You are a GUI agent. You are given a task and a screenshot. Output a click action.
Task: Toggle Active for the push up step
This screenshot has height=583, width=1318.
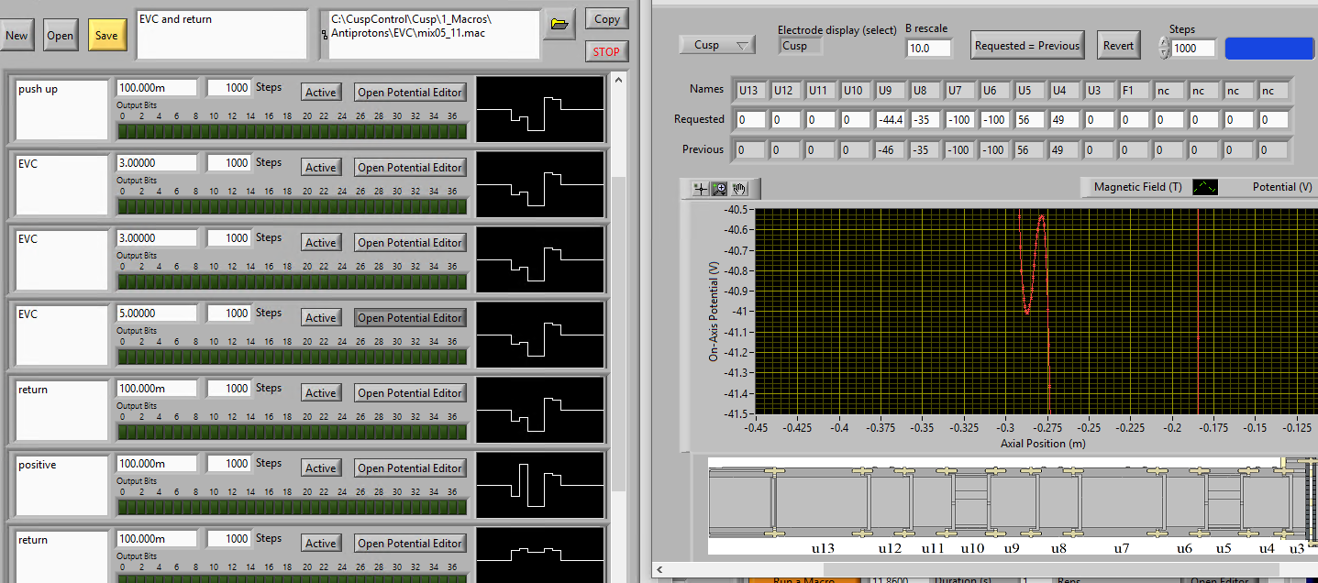[321, 93]
